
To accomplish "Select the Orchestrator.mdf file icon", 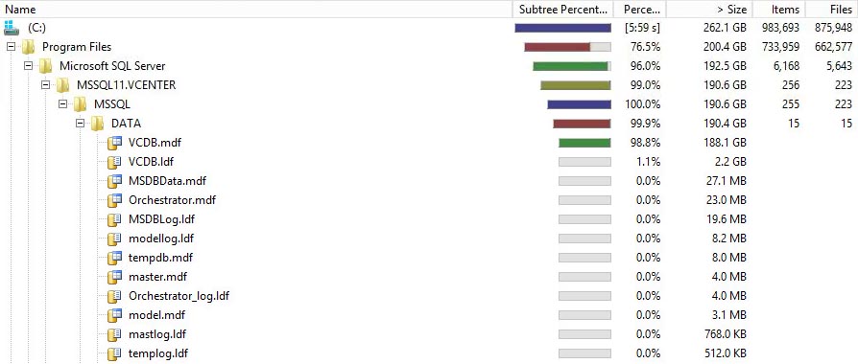I will click(114, 200).
